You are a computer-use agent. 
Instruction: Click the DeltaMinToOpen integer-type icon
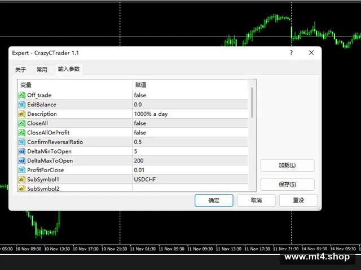pos(21,151)
